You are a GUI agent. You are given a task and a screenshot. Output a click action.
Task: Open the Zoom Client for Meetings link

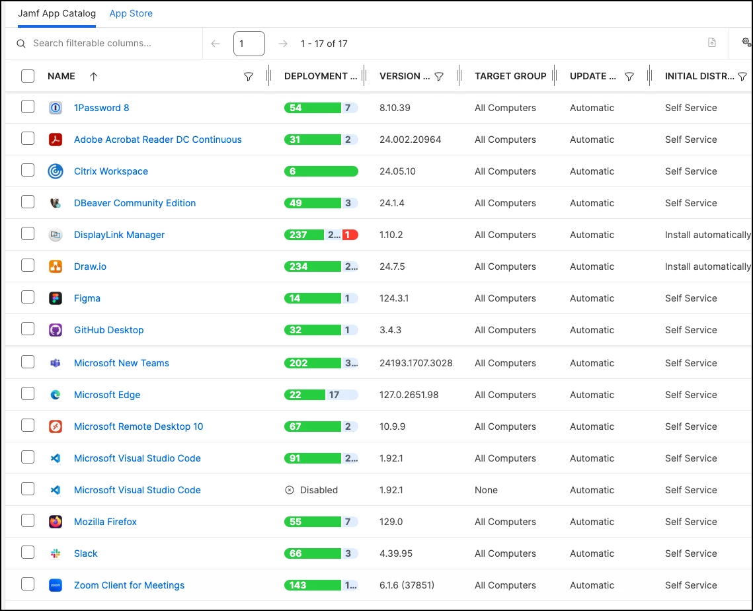(x=129, y=585)
